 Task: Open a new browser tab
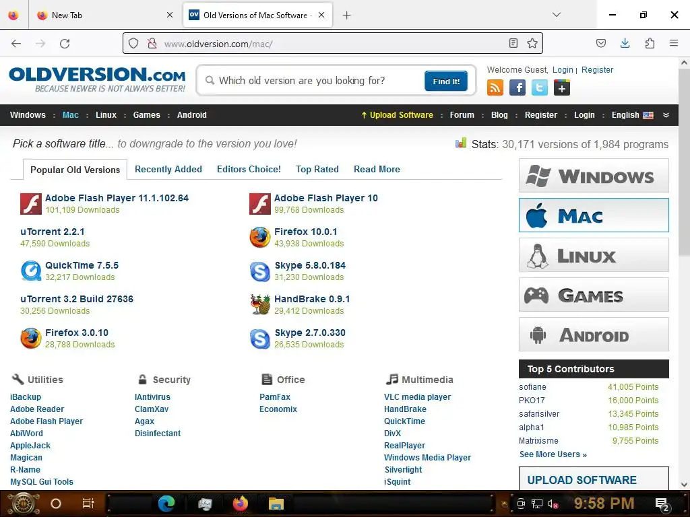click(347, 15)
